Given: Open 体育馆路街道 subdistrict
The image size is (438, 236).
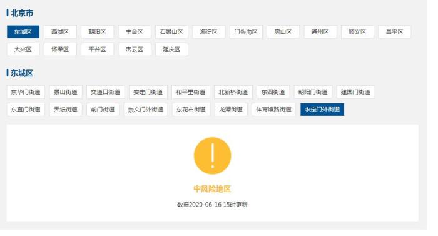Looking at the screenshot, I should (x=274, y=110).
